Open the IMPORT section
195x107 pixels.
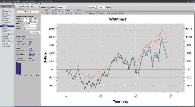pos(4,9)
